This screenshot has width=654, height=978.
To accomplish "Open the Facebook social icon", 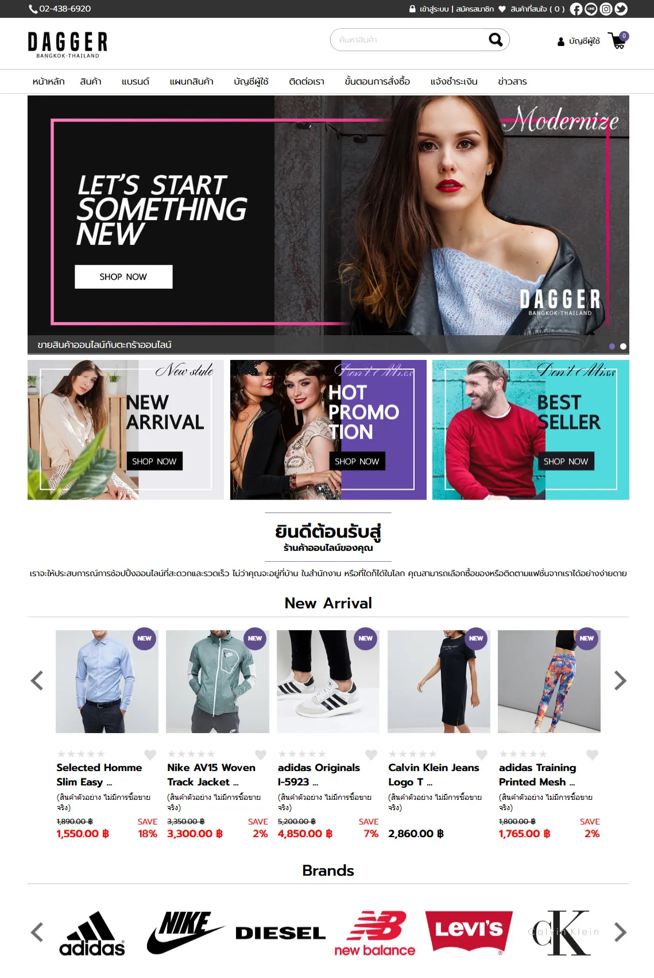I will pos(576,9).
